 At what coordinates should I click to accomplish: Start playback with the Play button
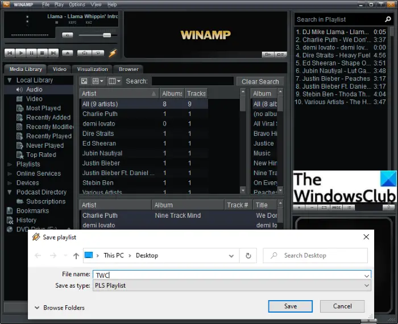pos(20,53)
